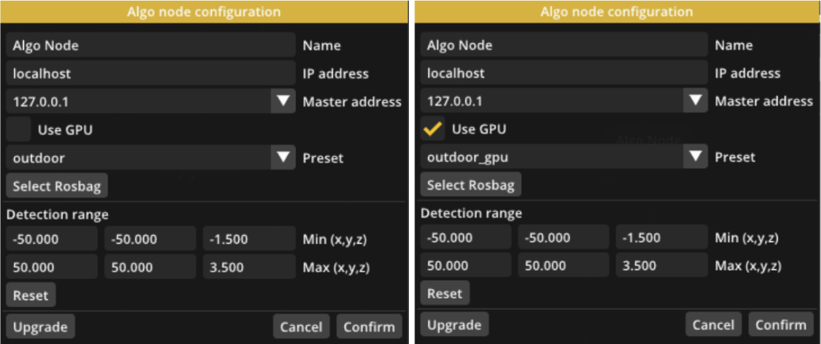Image resolution: width=821 pixels, height=344 pixels.
Task: Expand Master address dropdown in left dialog
Action: [x=283, y=101]
